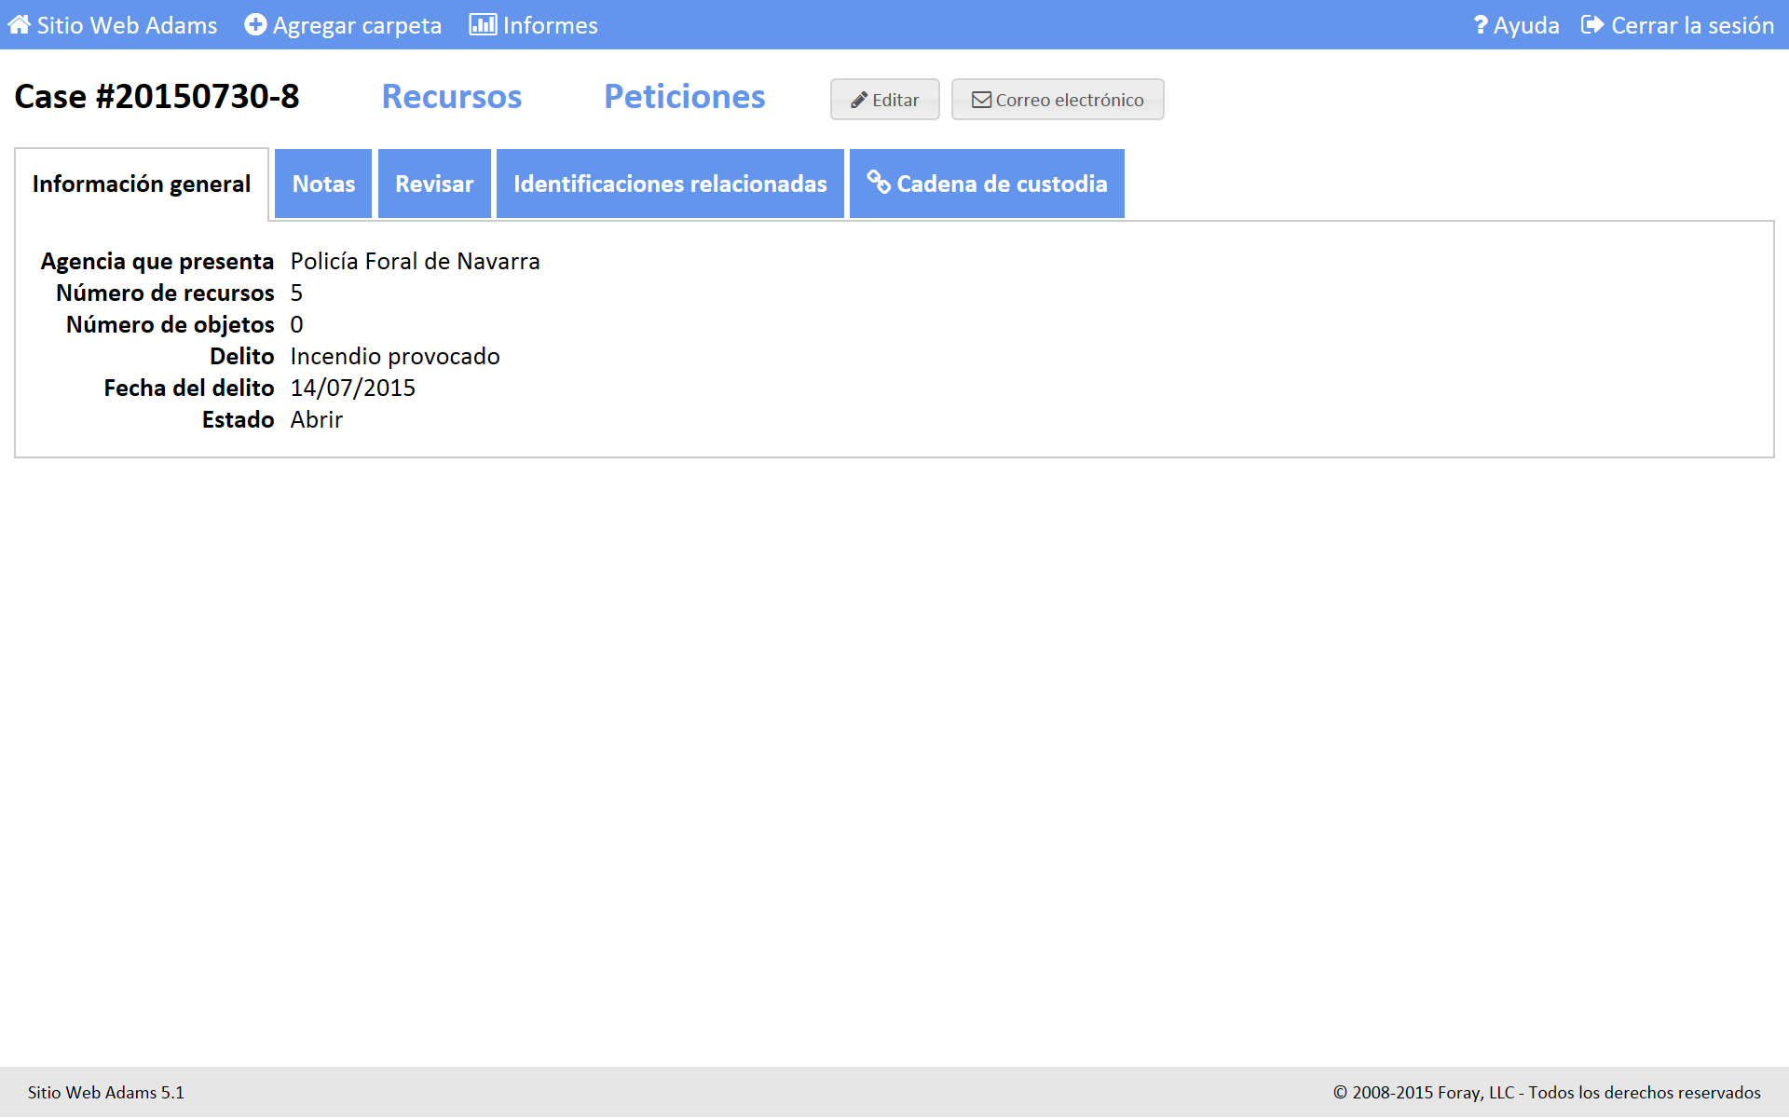Click the chain link icon on Cadena de custodia
Viewport: 1789px width, 1118px height.
coord(878,182)
